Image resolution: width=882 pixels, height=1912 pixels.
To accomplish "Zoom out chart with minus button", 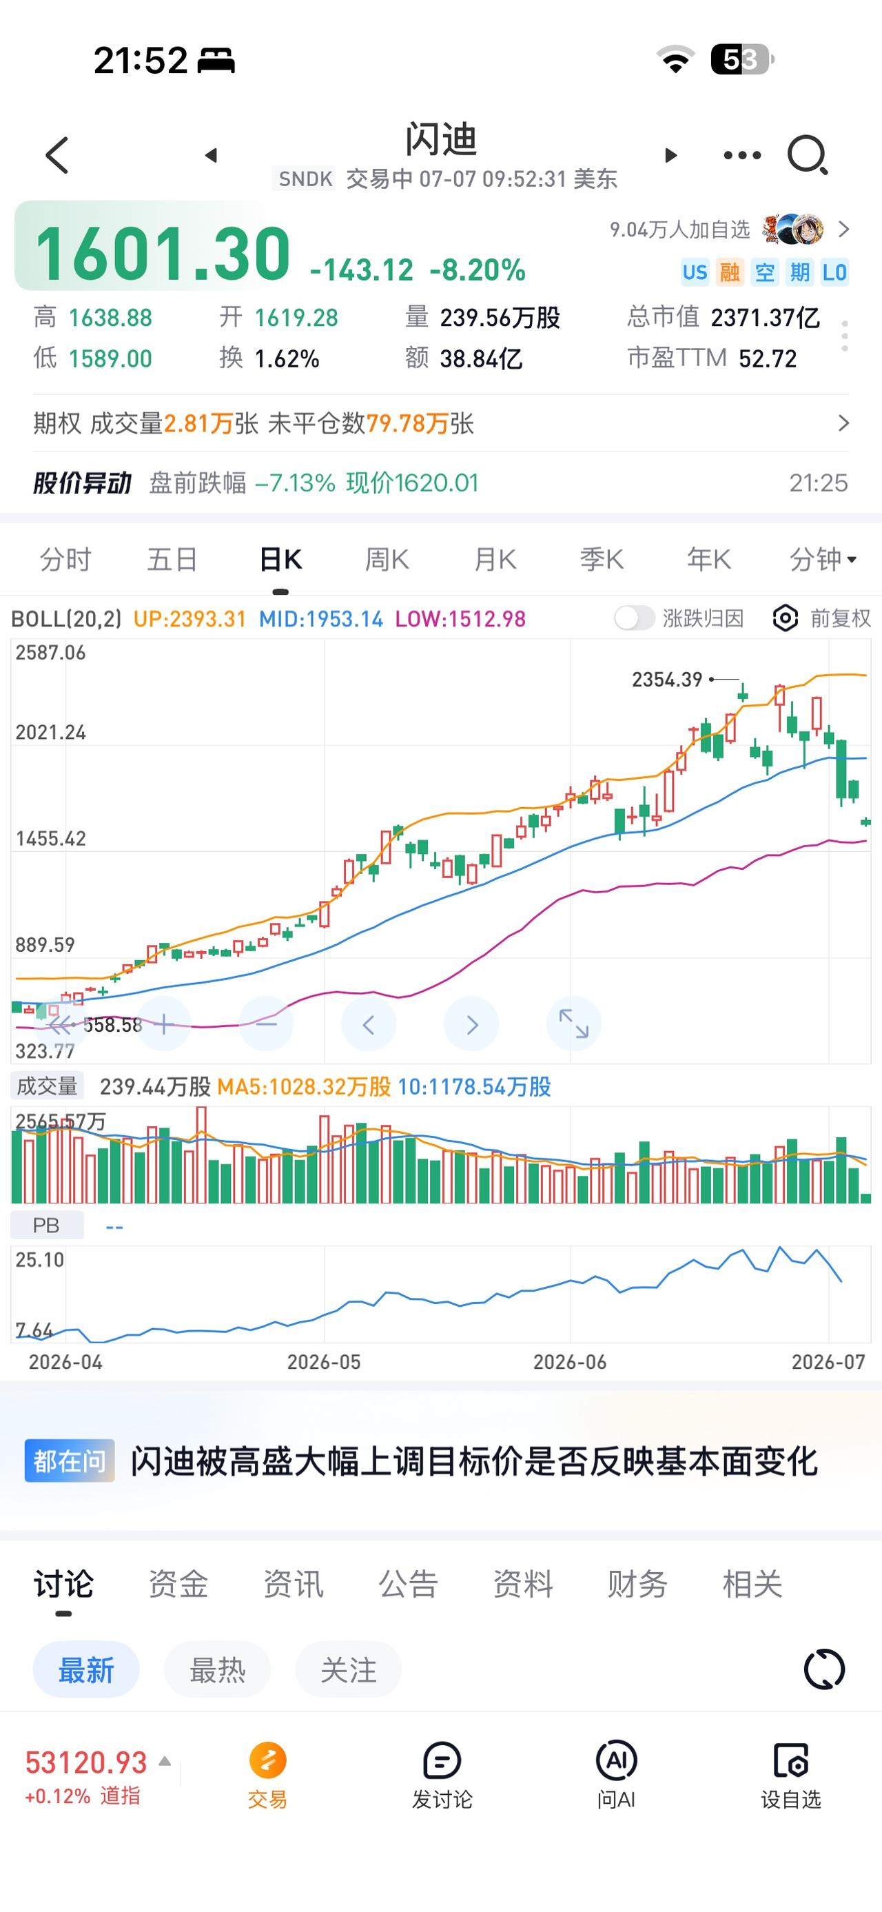I will 266,1025.
